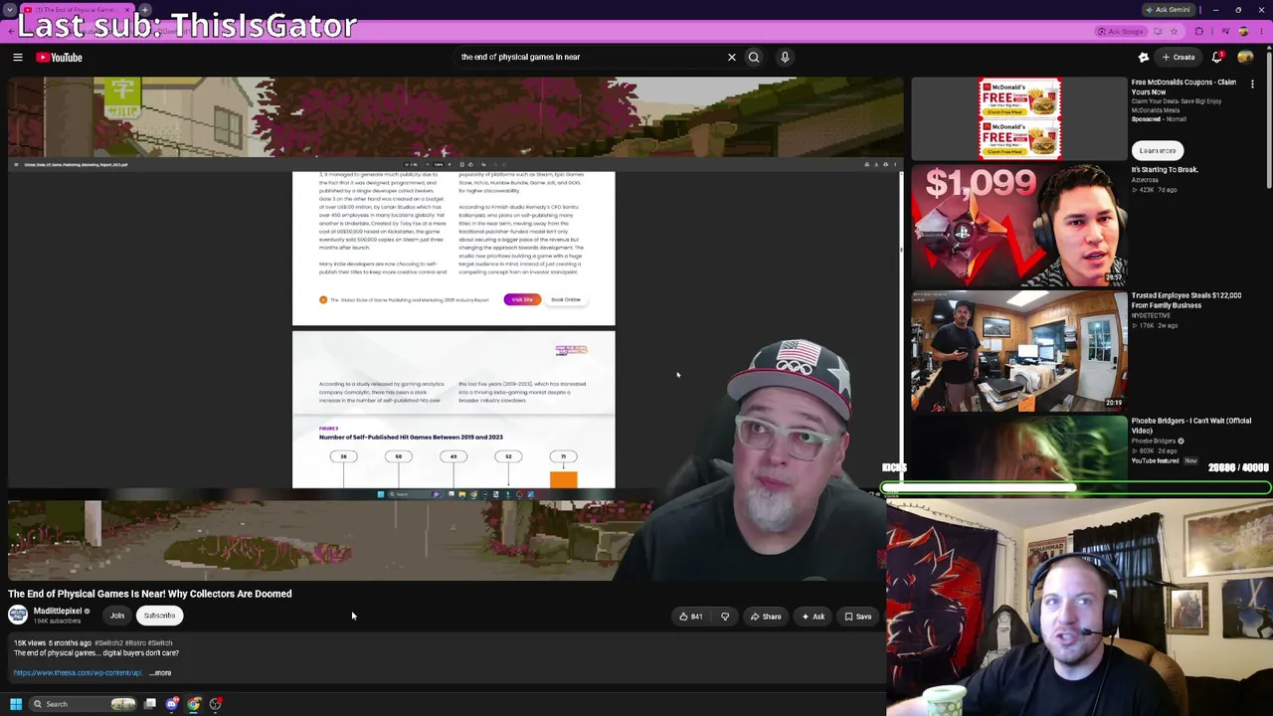Click the sparkle icon beside Create

coord(1144,58)
